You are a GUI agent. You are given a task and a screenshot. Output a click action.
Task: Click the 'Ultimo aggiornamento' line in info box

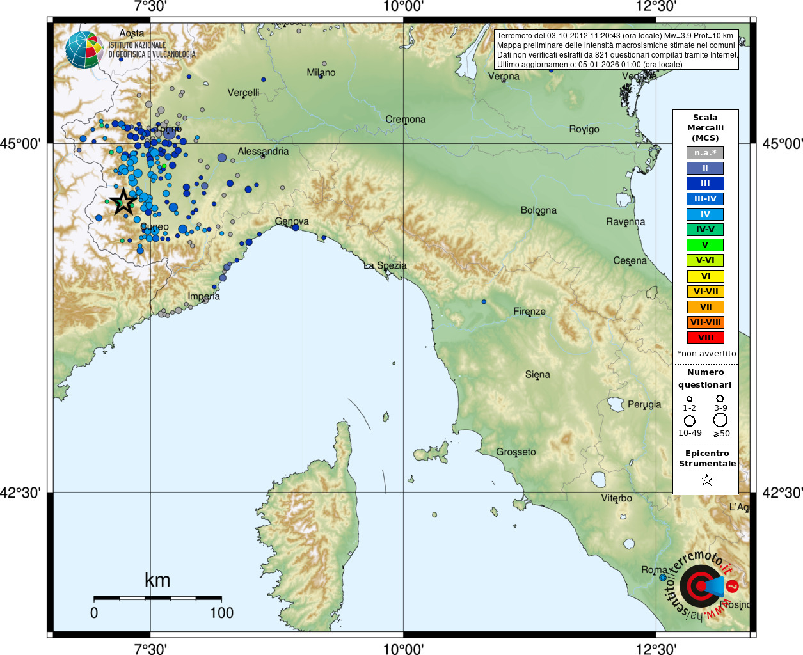(x=590, y=65)
